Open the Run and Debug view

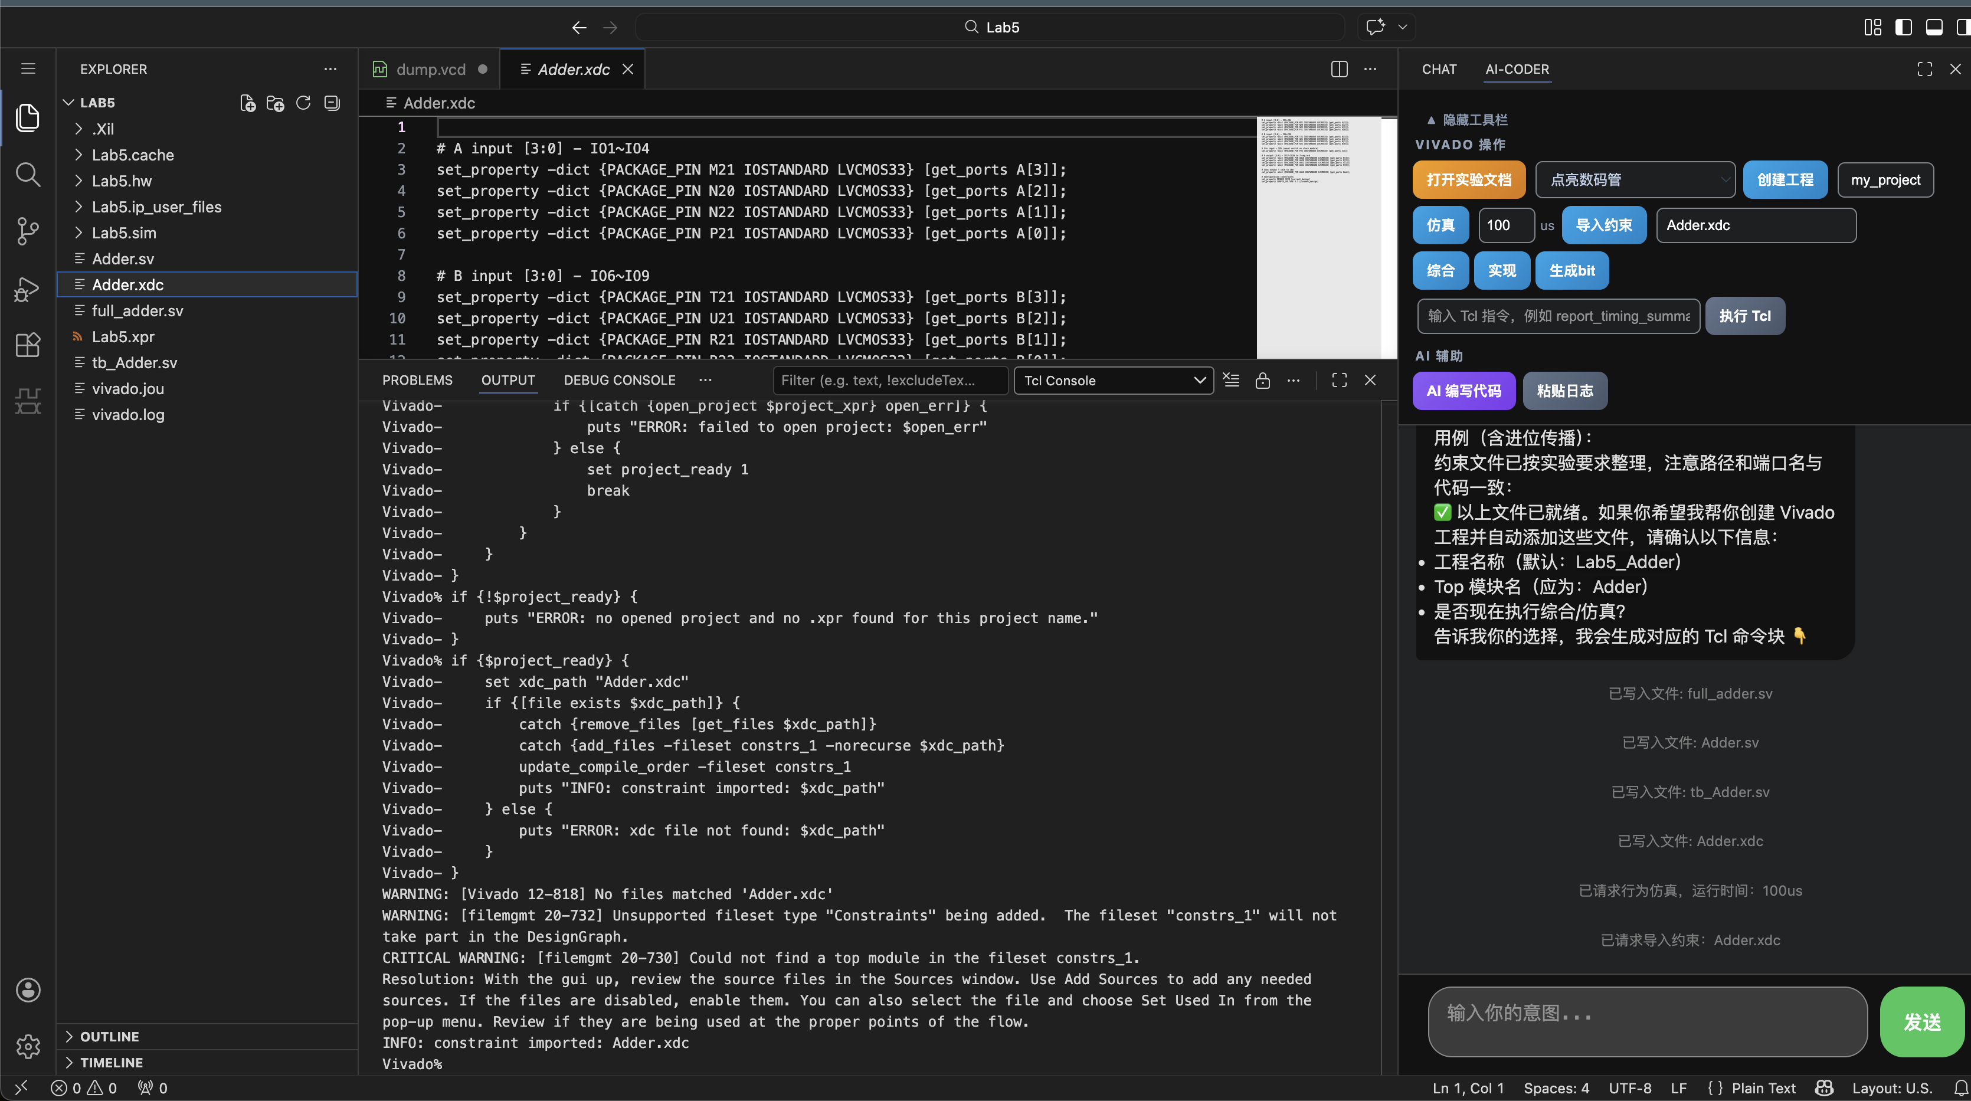pos(28,289)
